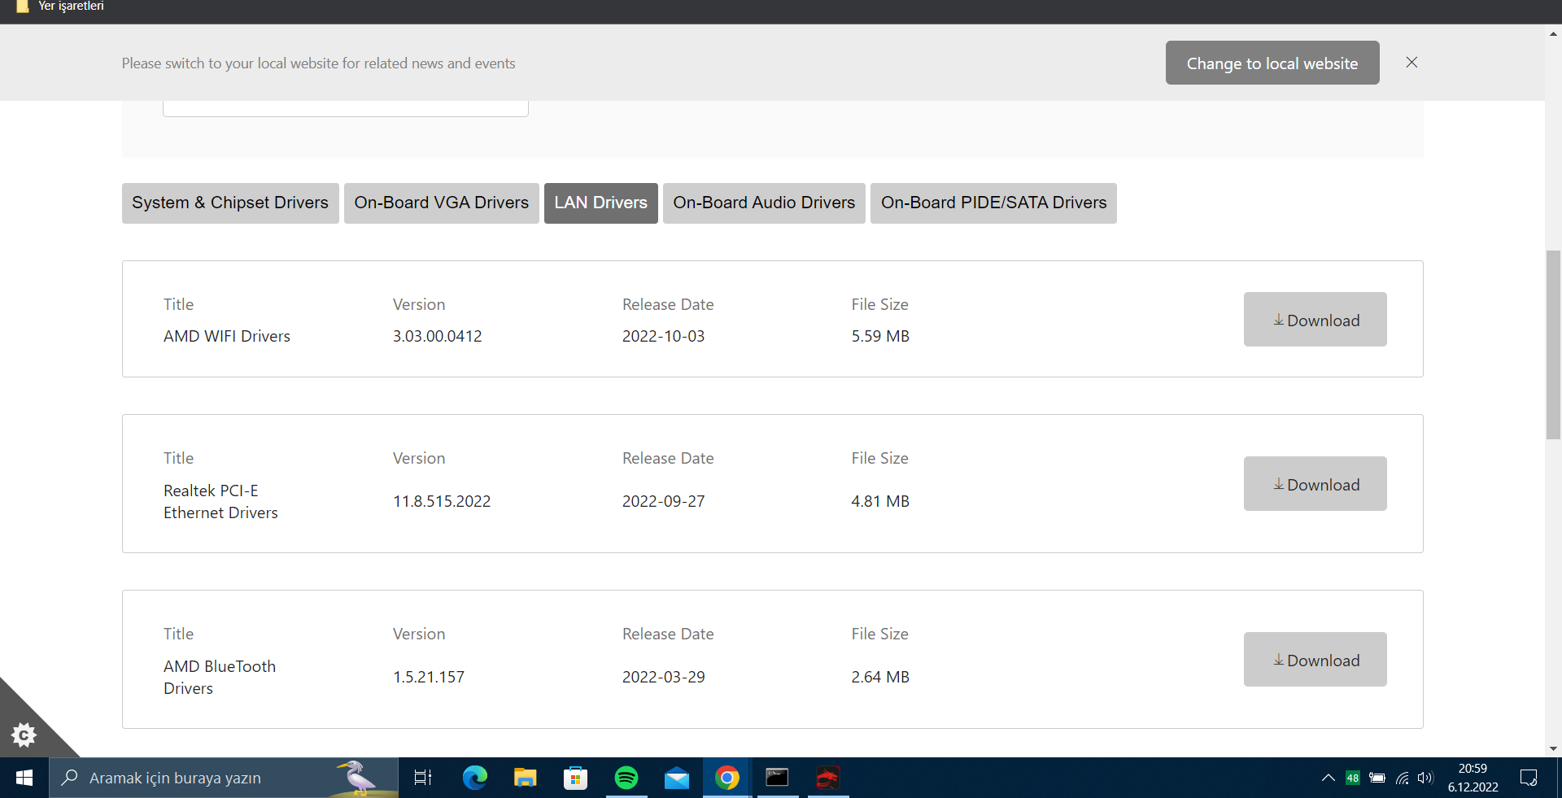Click the file size 4.81 MB
Viewport: 1562px width, 798px height.
(x=880, y=501)
